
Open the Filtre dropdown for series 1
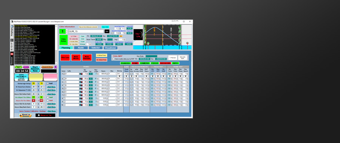coord(113,74)
